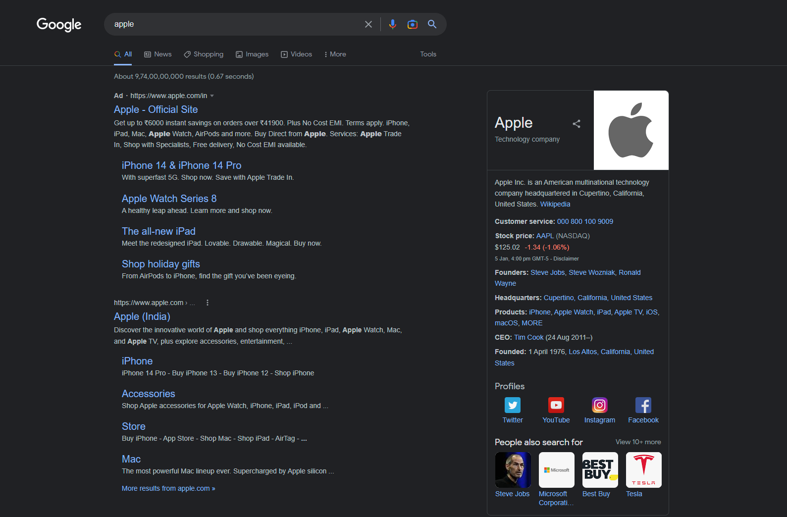Open the Mac sitelink
The width and height of the screenshot is (787, 517).
(x=131, y=459)
